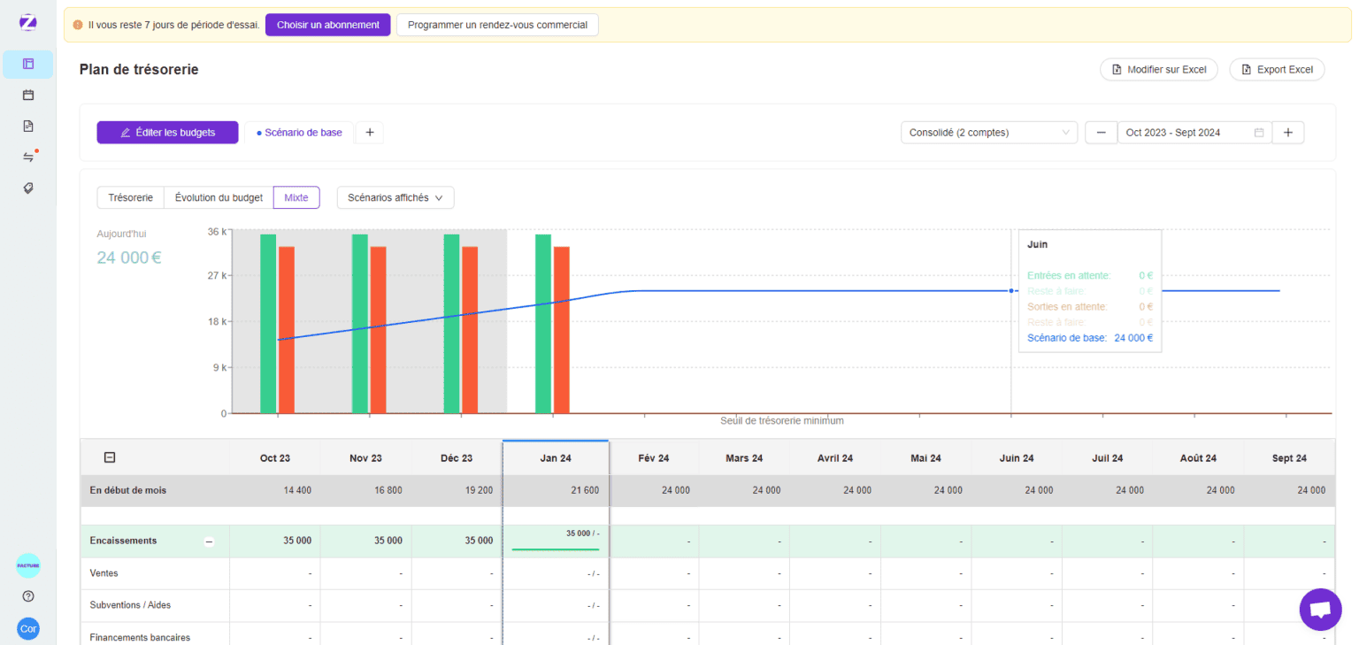Select the 'Scénario de base' tab
The image size is (1359, 645).
pyautogui.click(x=299, y=133)
